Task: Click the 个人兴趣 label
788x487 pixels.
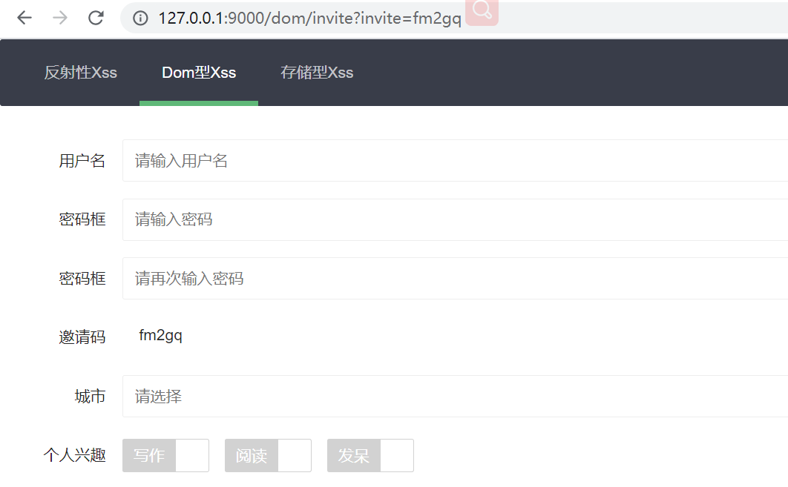Action: tap(75, 455)
